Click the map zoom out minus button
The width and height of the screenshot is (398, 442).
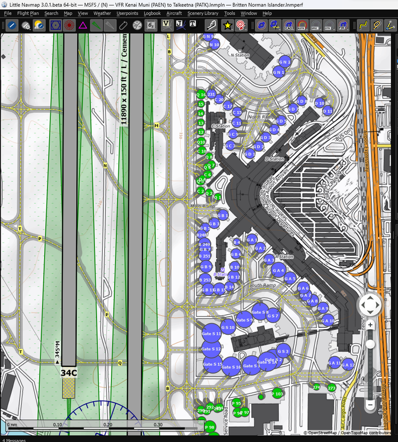click(x=370, y=405)
